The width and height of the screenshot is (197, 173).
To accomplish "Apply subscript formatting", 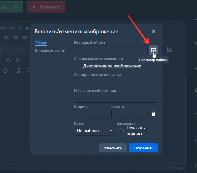I will click(x=9, y=60).
